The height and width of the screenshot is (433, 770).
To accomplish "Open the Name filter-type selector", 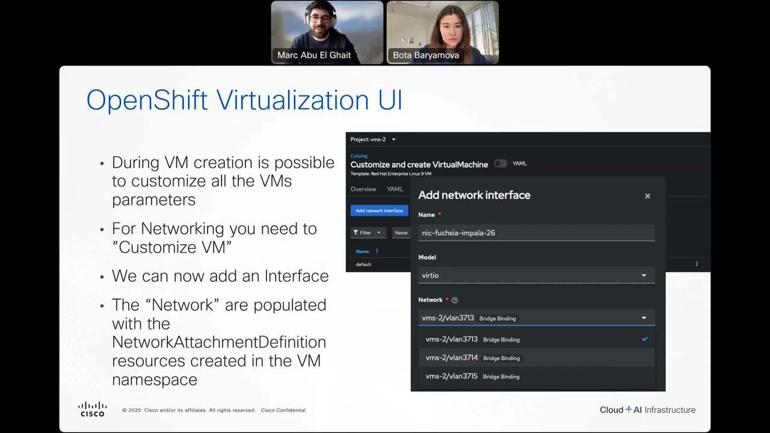I will tap(401, 233).
